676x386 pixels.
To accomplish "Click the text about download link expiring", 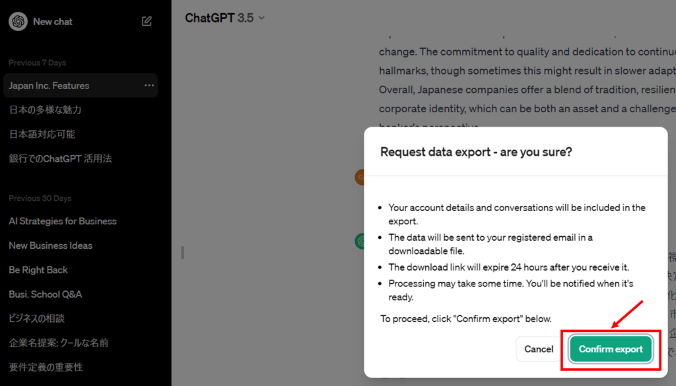I will tap(509, 267).
